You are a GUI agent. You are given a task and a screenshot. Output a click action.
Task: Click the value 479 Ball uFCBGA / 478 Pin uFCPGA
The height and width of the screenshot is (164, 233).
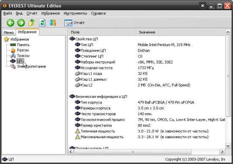tap(166, 102)
